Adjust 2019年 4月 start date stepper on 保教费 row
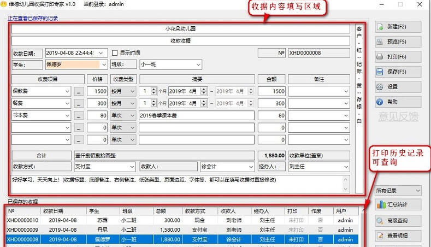 click(x=204, y=91)
